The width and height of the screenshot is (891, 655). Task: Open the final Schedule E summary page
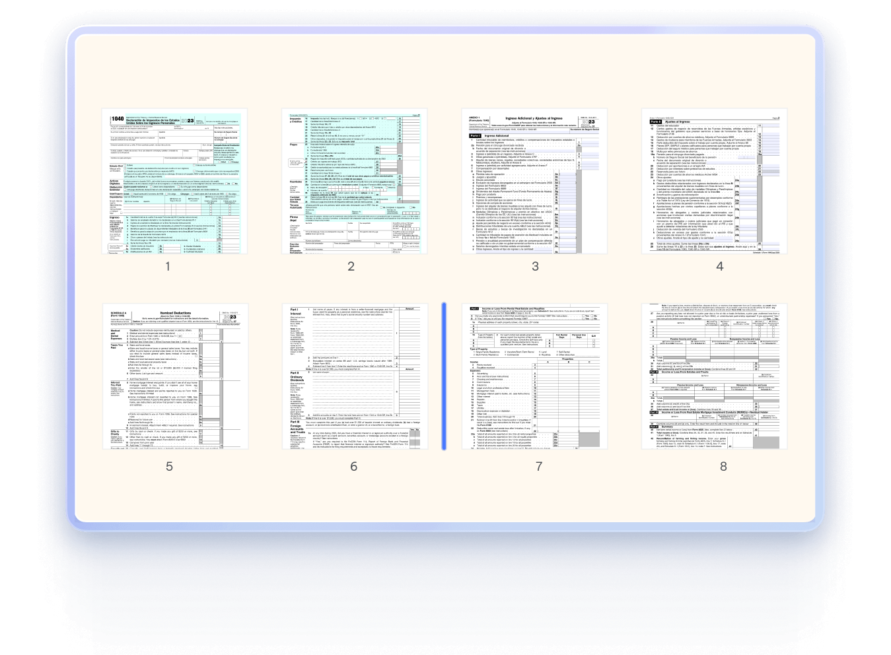point(715,376)
